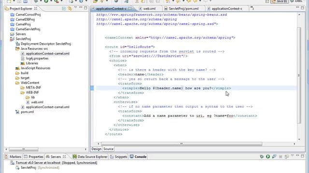The height and width of the screenshot is (173, 309).
Task: Collapse all in Project Explorer
Action: point(64,9)
